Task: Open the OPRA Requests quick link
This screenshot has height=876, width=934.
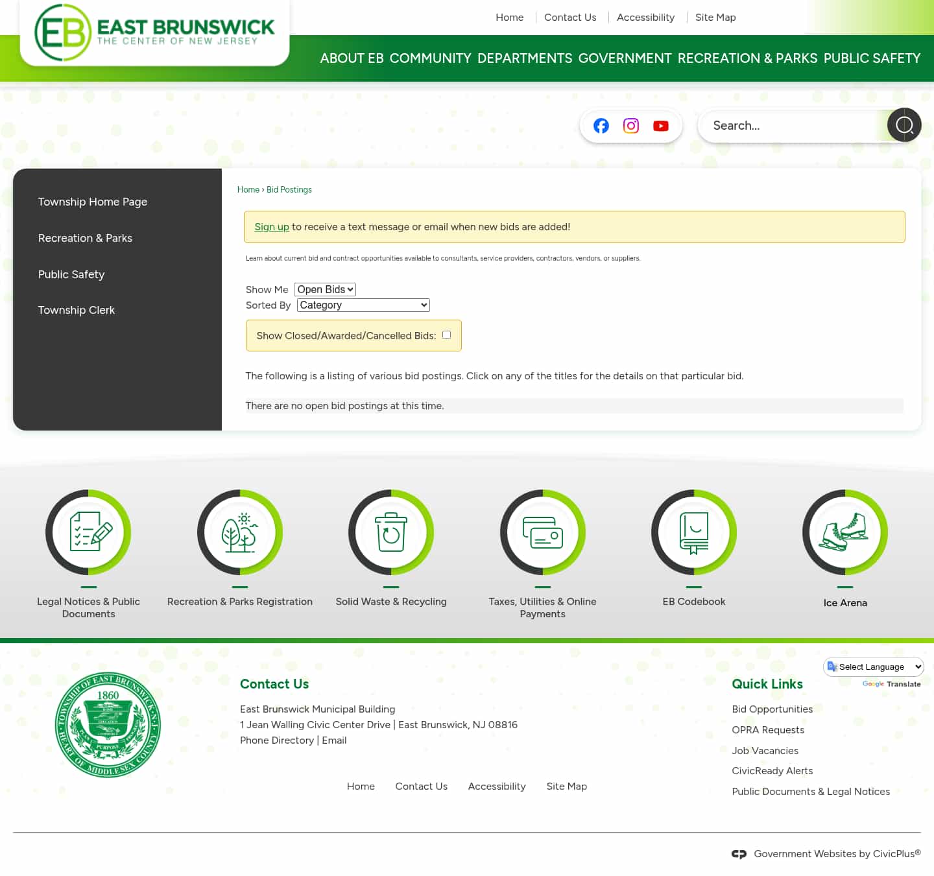Action: coord(768,730)
